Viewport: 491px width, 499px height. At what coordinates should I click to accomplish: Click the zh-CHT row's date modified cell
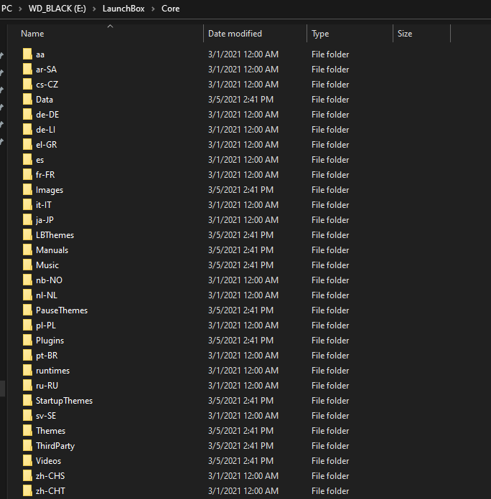[243, 490]
